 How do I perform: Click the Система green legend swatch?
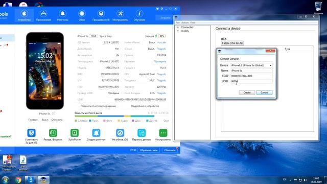click(76, 121)
